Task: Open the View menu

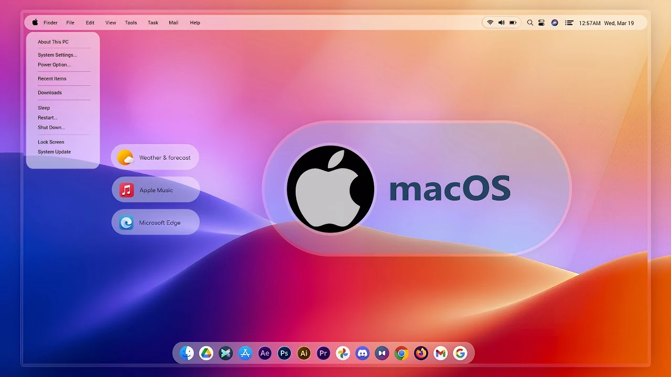Action: point(111,23)
